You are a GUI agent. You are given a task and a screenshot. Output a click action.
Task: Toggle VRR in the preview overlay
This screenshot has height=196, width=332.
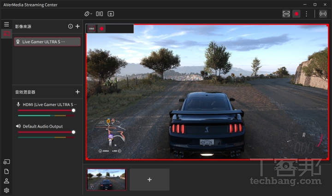click(x=91, y=28)
